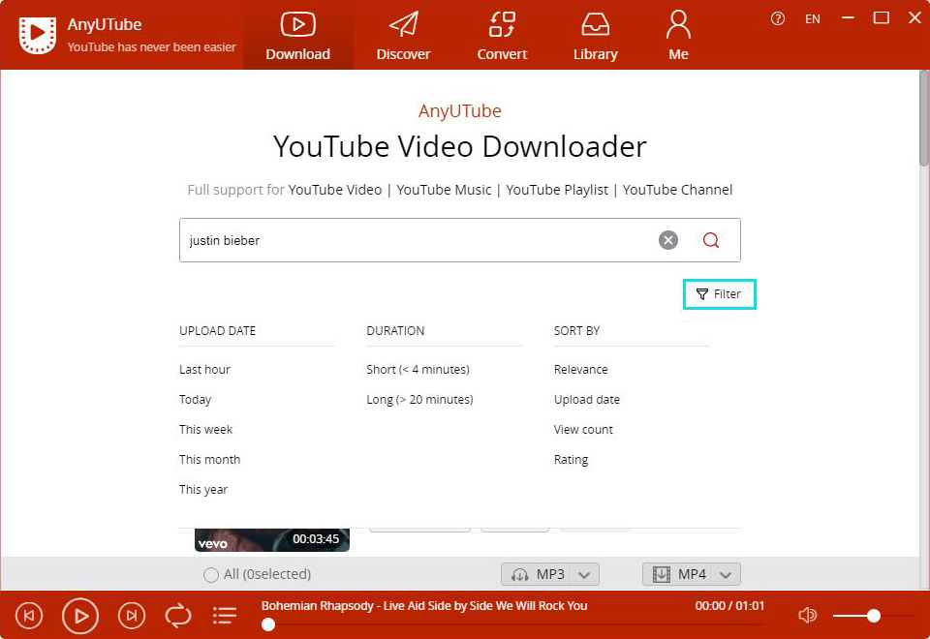Filter uploads by This year

coord(203,490)
